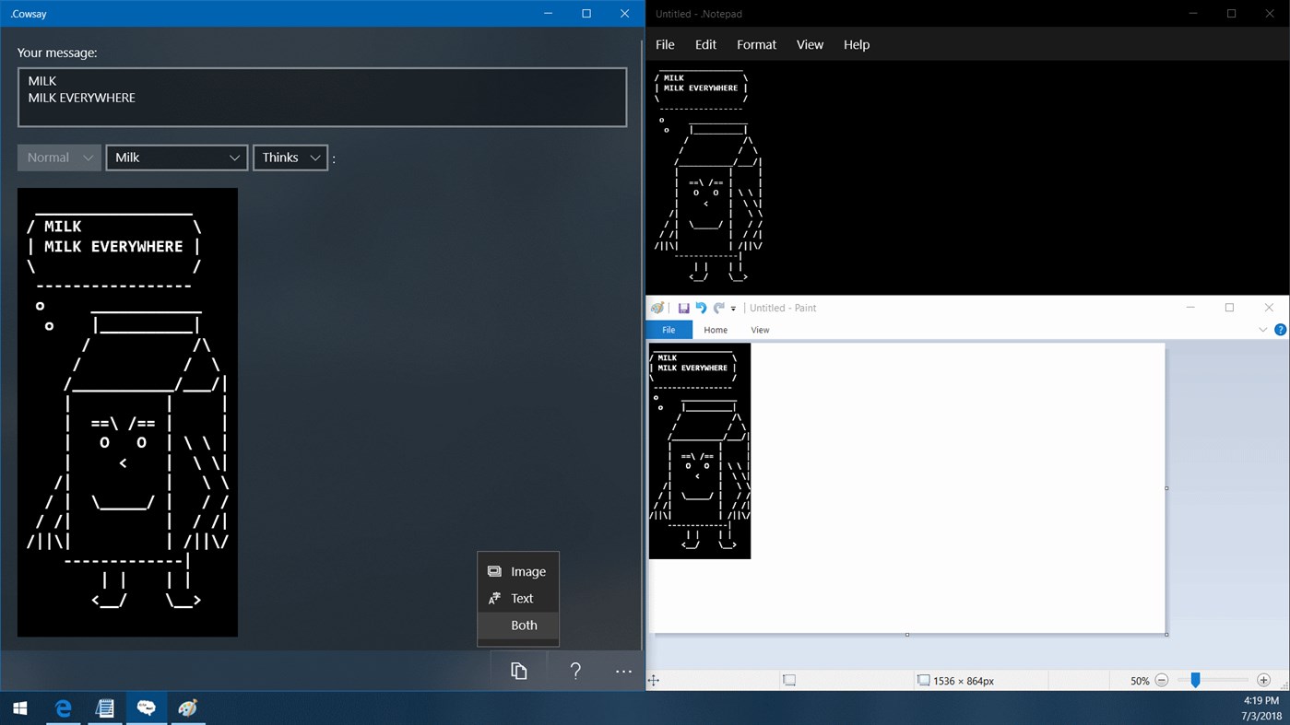The image size is (1290, 725).
Task: Click the copy icon in Cowsay's bottom bar
Action: point(517,670)
